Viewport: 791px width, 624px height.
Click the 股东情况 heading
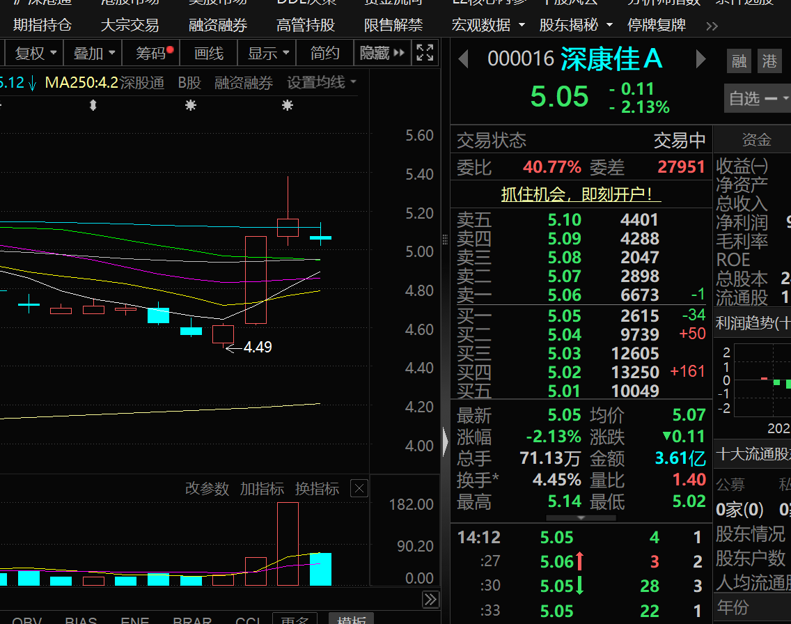750,534
